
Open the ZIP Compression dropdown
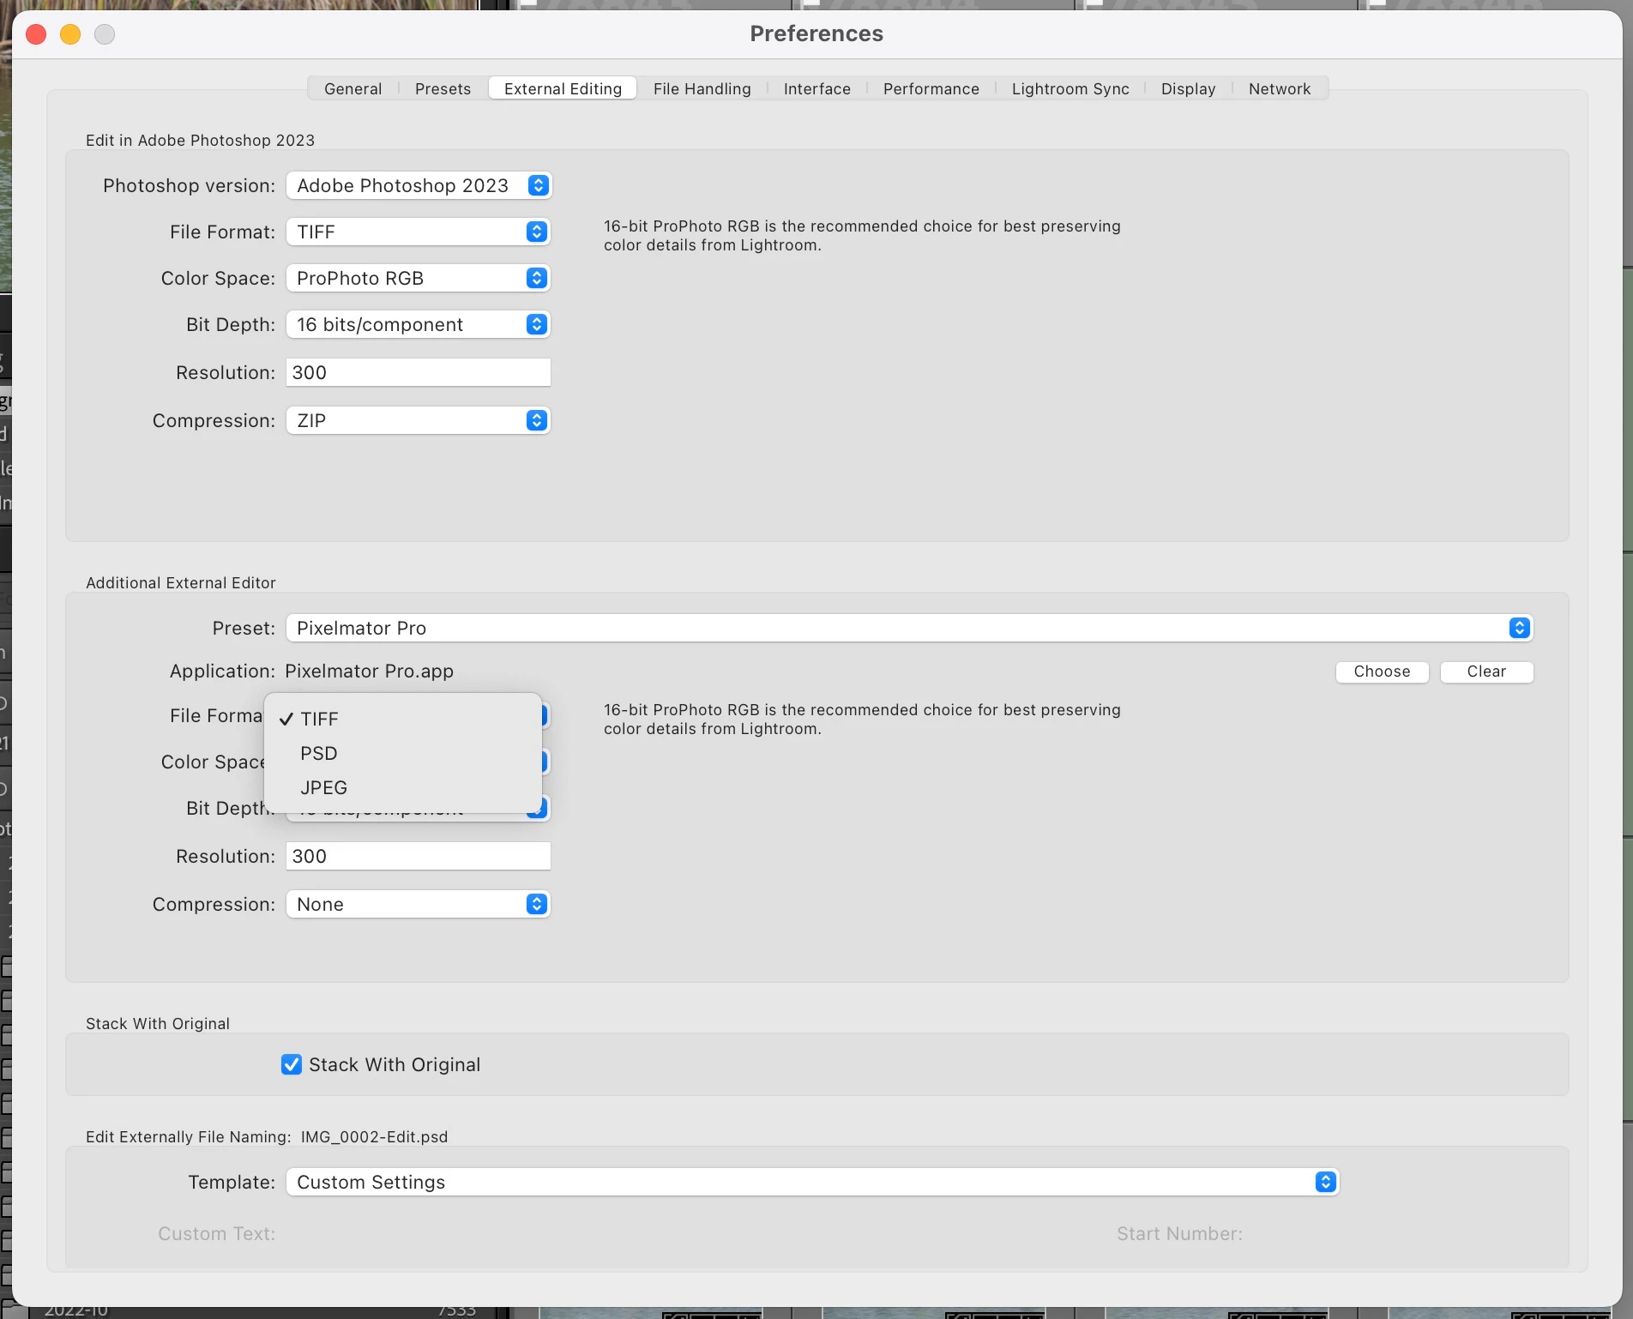[x=419, y=420]
